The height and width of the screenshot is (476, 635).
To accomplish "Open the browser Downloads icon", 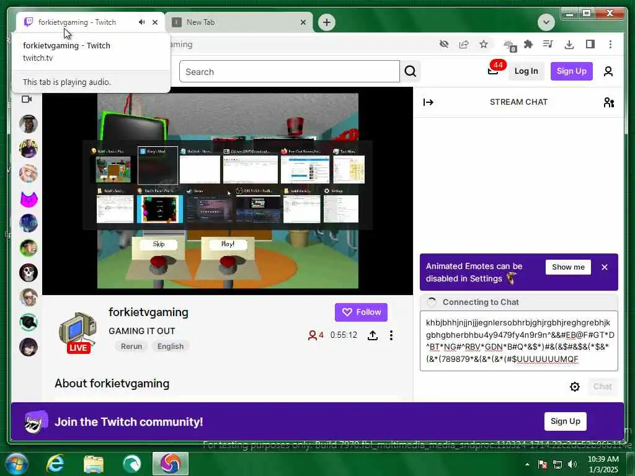I will [569, 44].
